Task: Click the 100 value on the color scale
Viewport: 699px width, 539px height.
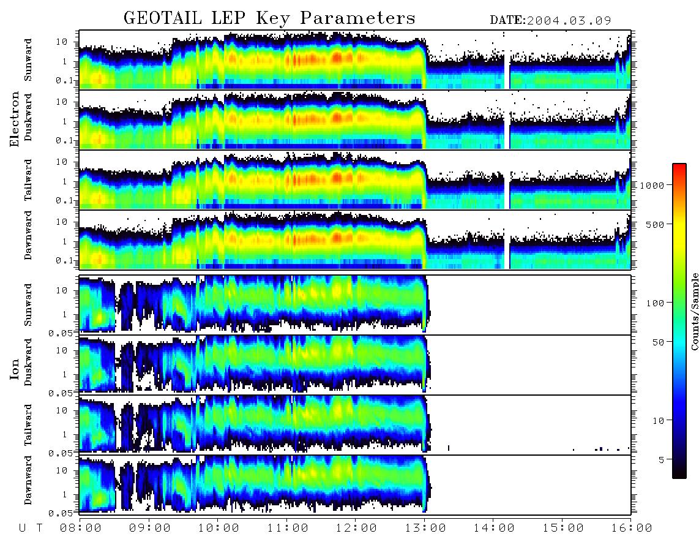Action: [x=655, y=303]
